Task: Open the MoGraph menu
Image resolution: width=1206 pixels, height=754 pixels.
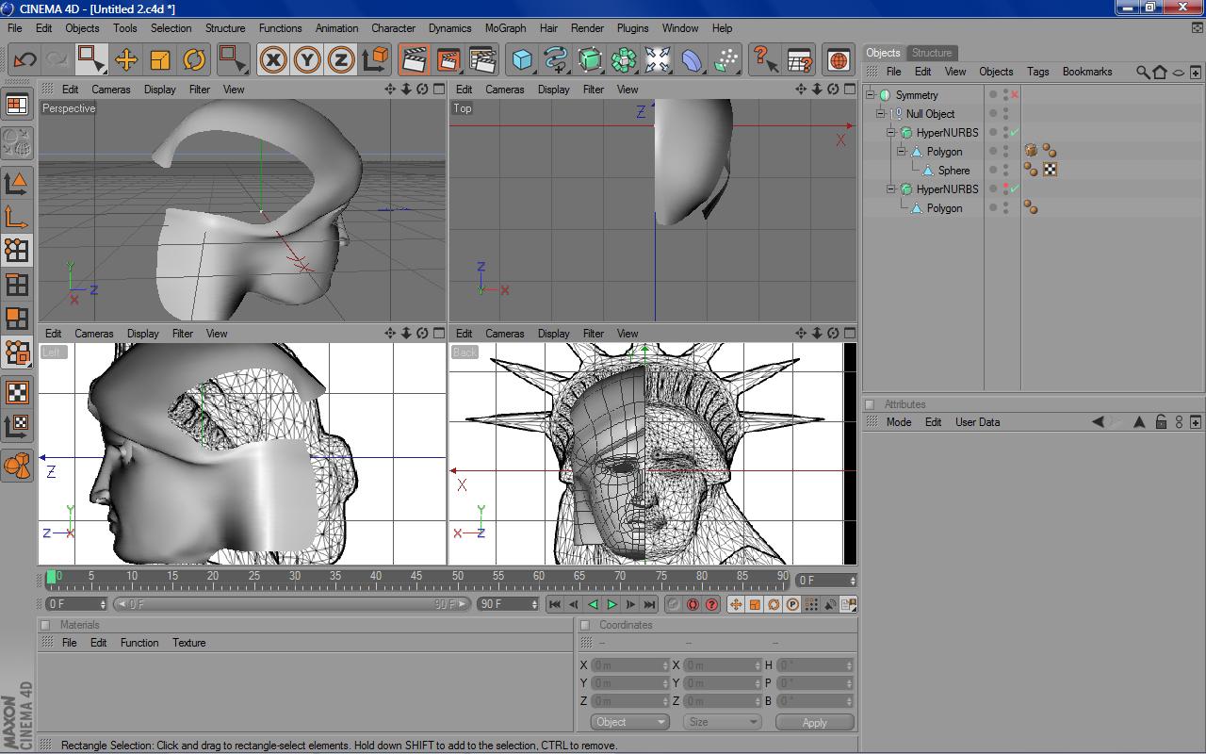Action: pyautogui.click(x=505, y=28)
